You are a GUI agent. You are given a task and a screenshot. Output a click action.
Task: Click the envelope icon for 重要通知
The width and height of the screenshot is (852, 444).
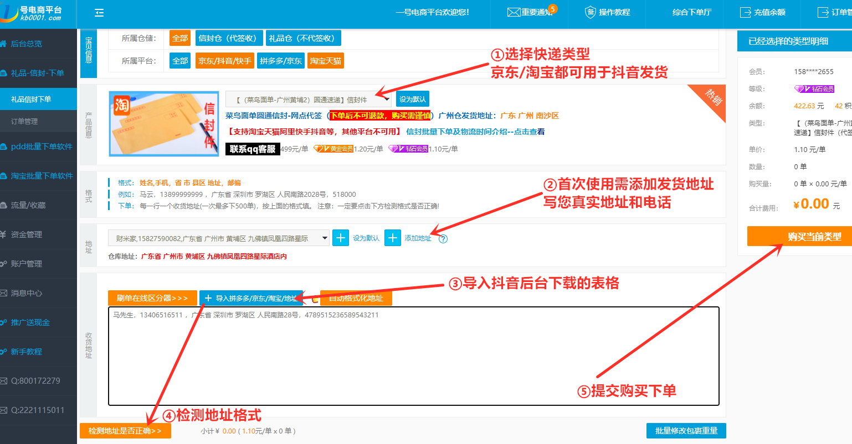(x=514, y=12)
